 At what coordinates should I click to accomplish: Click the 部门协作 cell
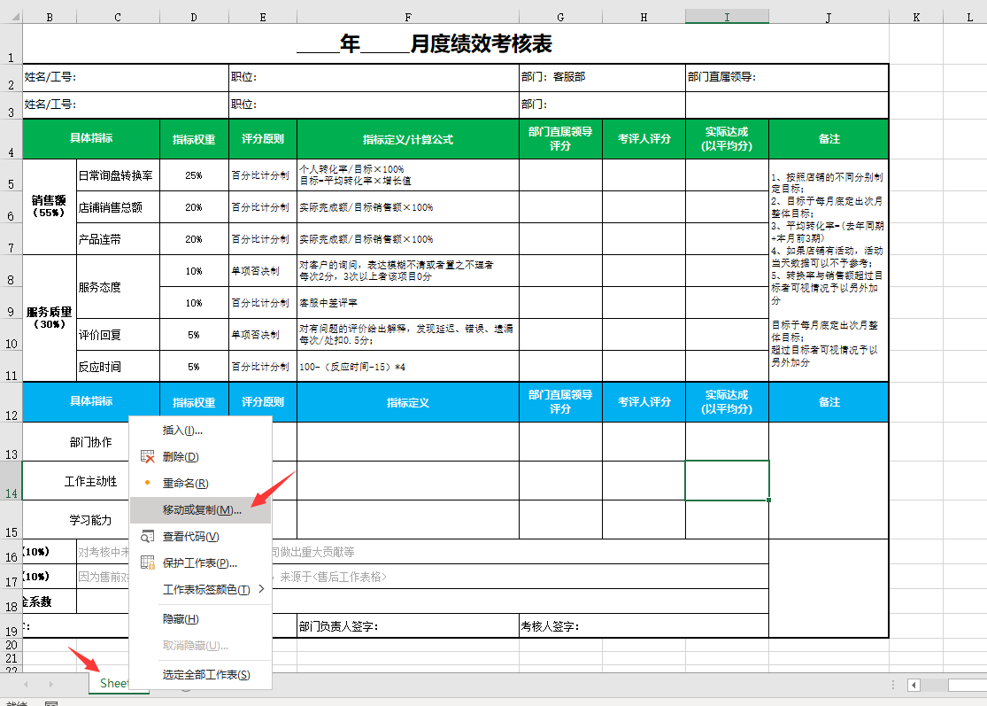91,441
